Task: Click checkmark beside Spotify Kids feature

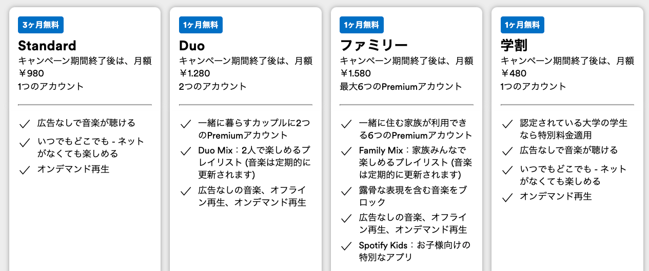Action: [346, 246]
